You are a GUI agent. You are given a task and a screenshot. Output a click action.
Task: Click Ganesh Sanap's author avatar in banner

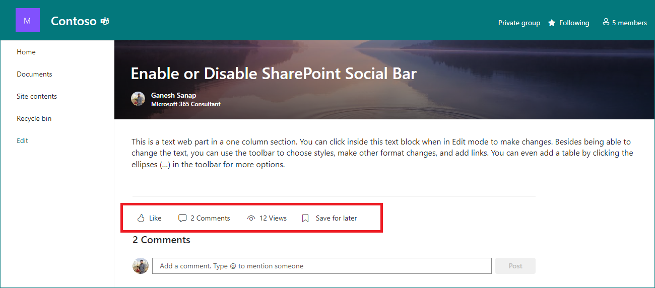tap(138, 99)
